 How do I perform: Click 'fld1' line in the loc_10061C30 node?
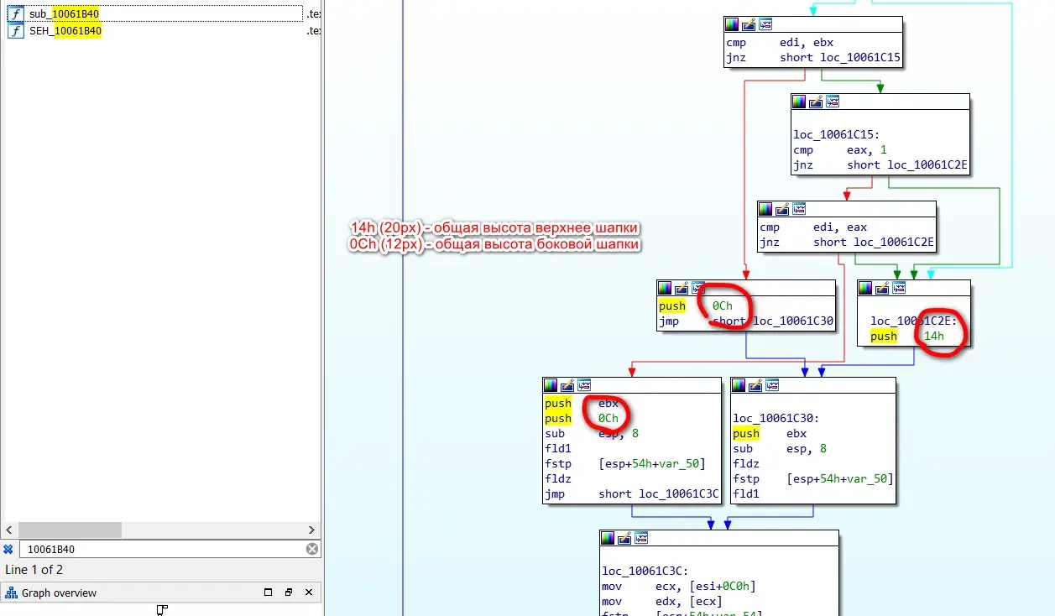(x=746, y=494)
